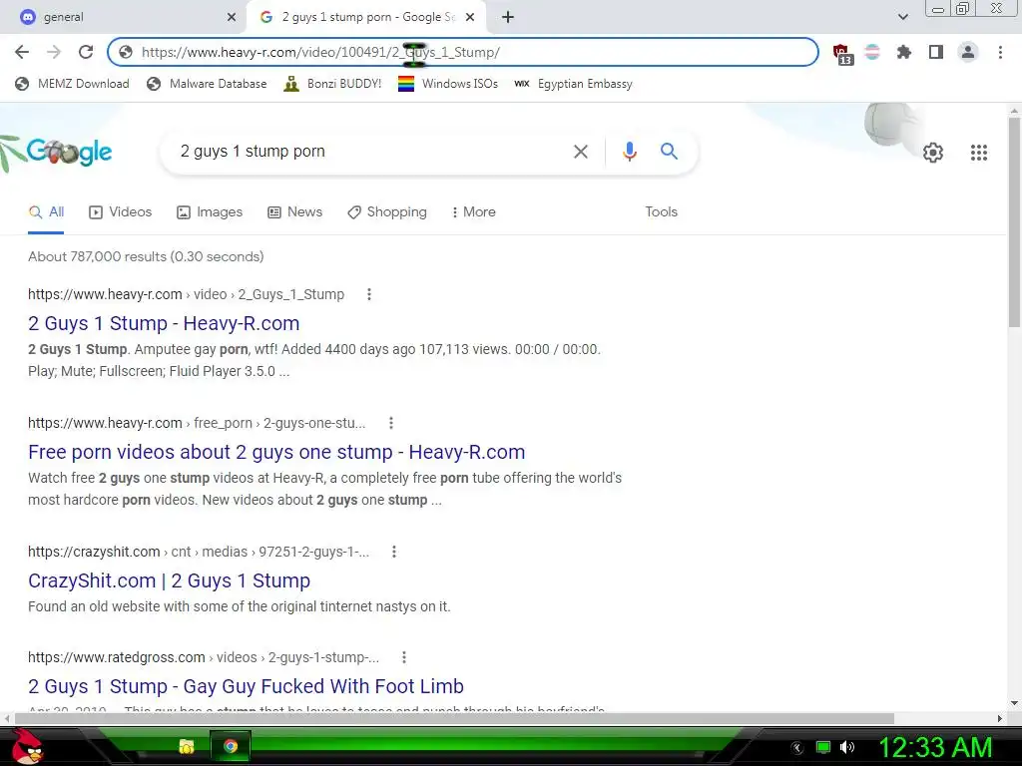
Task: Open the Google apps grid
Action: (978, 153)
